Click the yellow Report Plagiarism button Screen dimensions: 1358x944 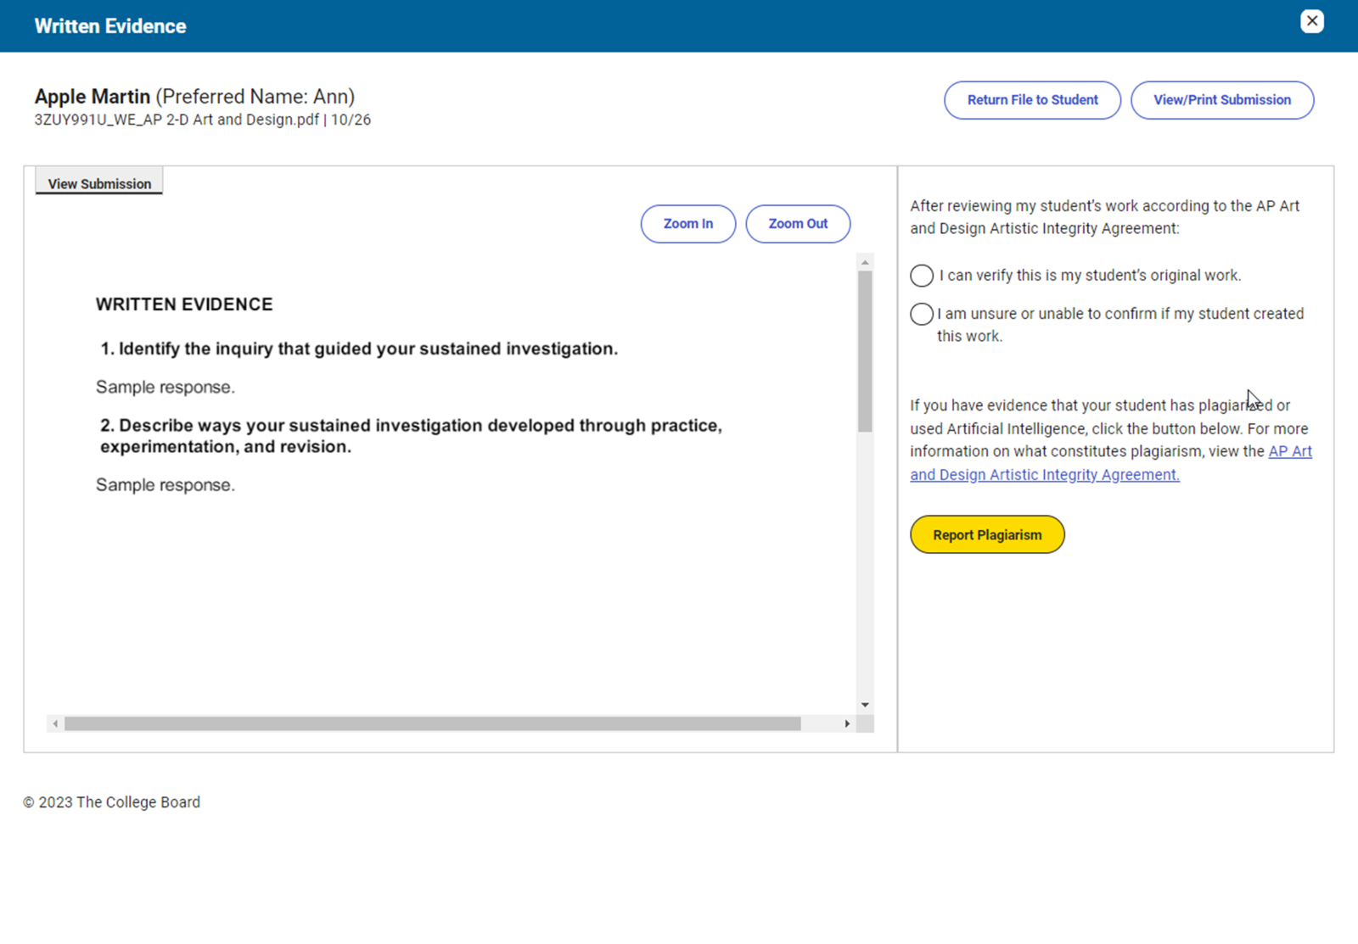point(986,535)
